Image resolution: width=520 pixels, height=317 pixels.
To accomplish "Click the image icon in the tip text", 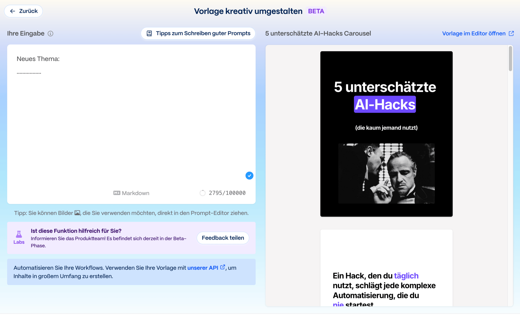I will [77, 213].
